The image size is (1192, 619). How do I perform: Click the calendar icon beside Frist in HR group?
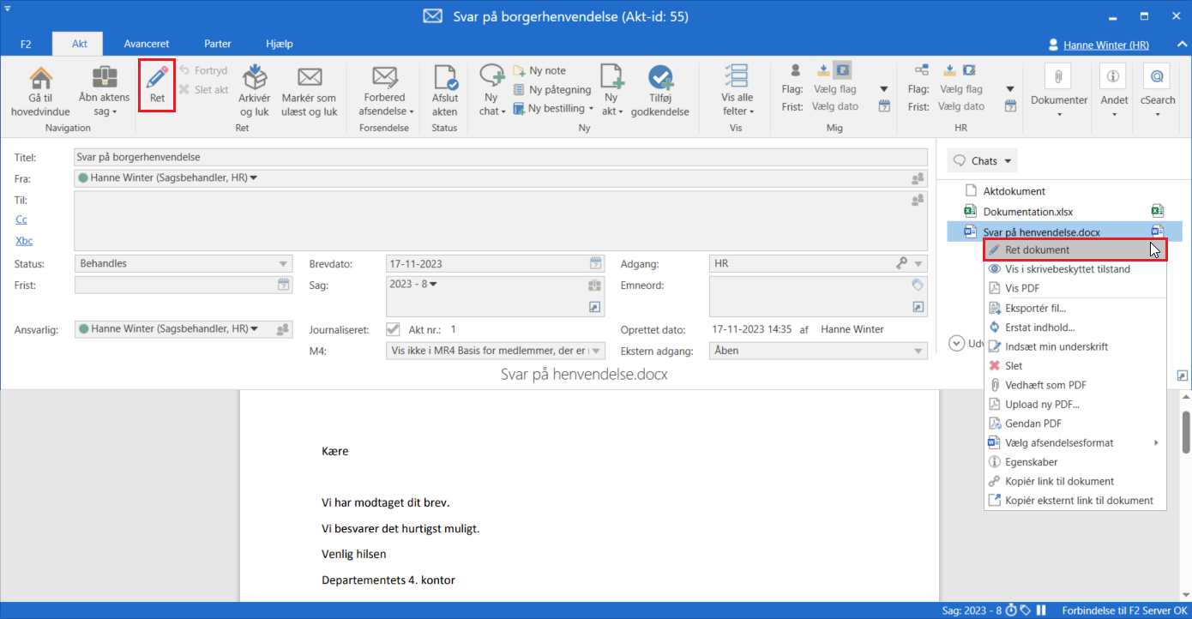pos(1010,107)
